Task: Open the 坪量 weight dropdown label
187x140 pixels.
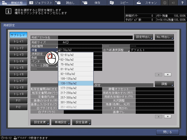Action: [x=44, y=50]
